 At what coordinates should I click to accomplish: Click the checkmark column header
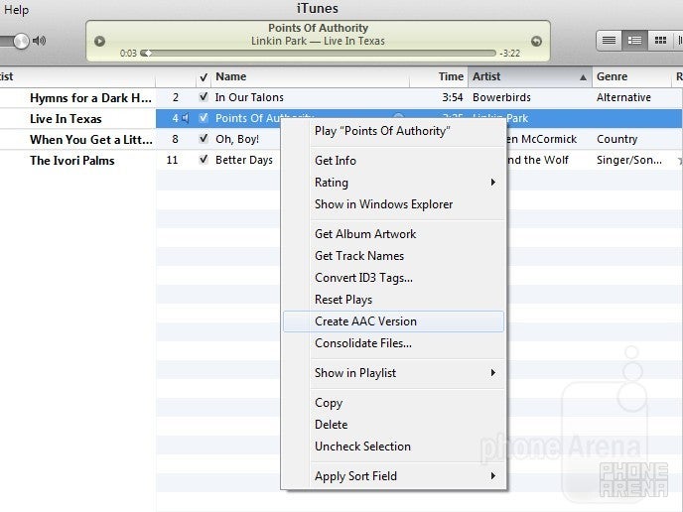click(x=204, y=77)
